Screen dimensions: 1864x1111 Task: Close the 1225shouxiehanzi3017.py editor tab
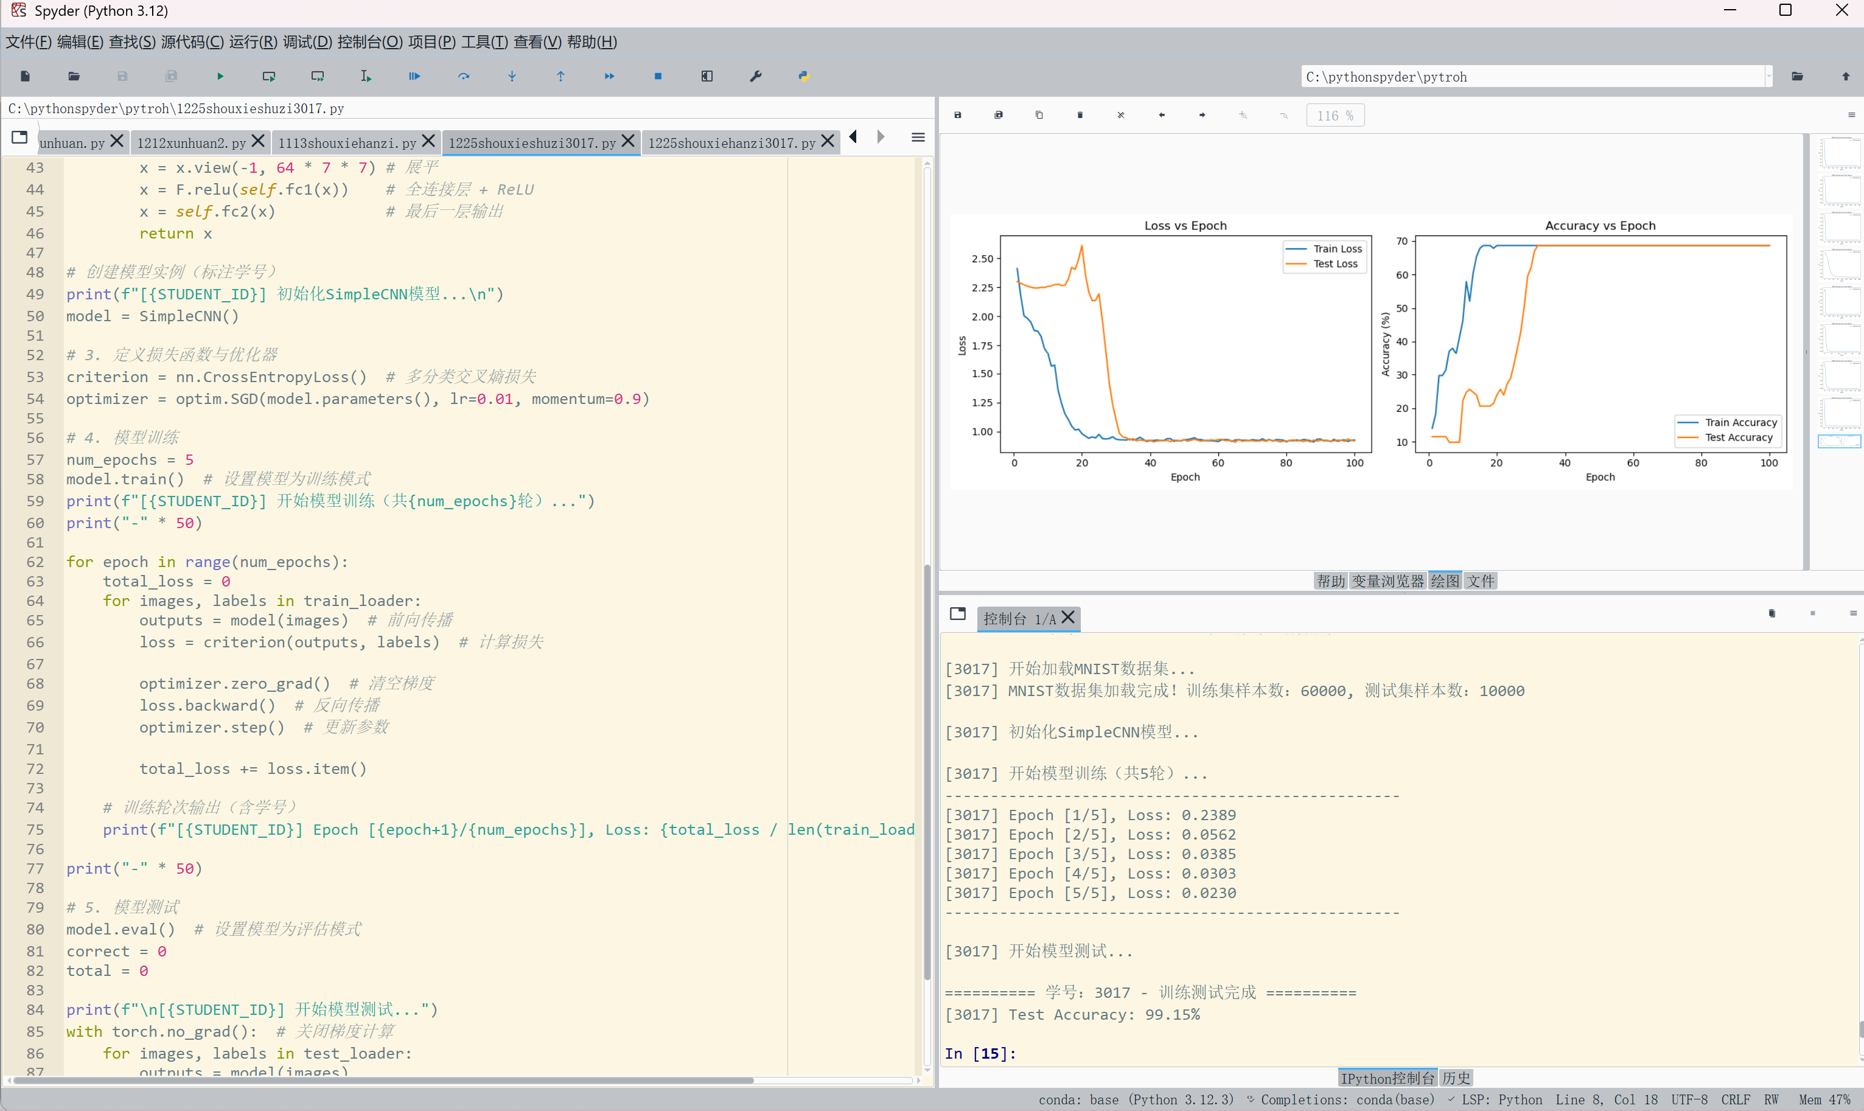[828, 141]
